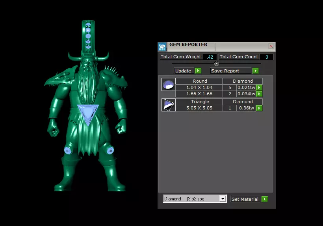The width and height of the screenshot is (323, 226).
Task: Click green arrow beside Set Material
Action: point(264,199)
